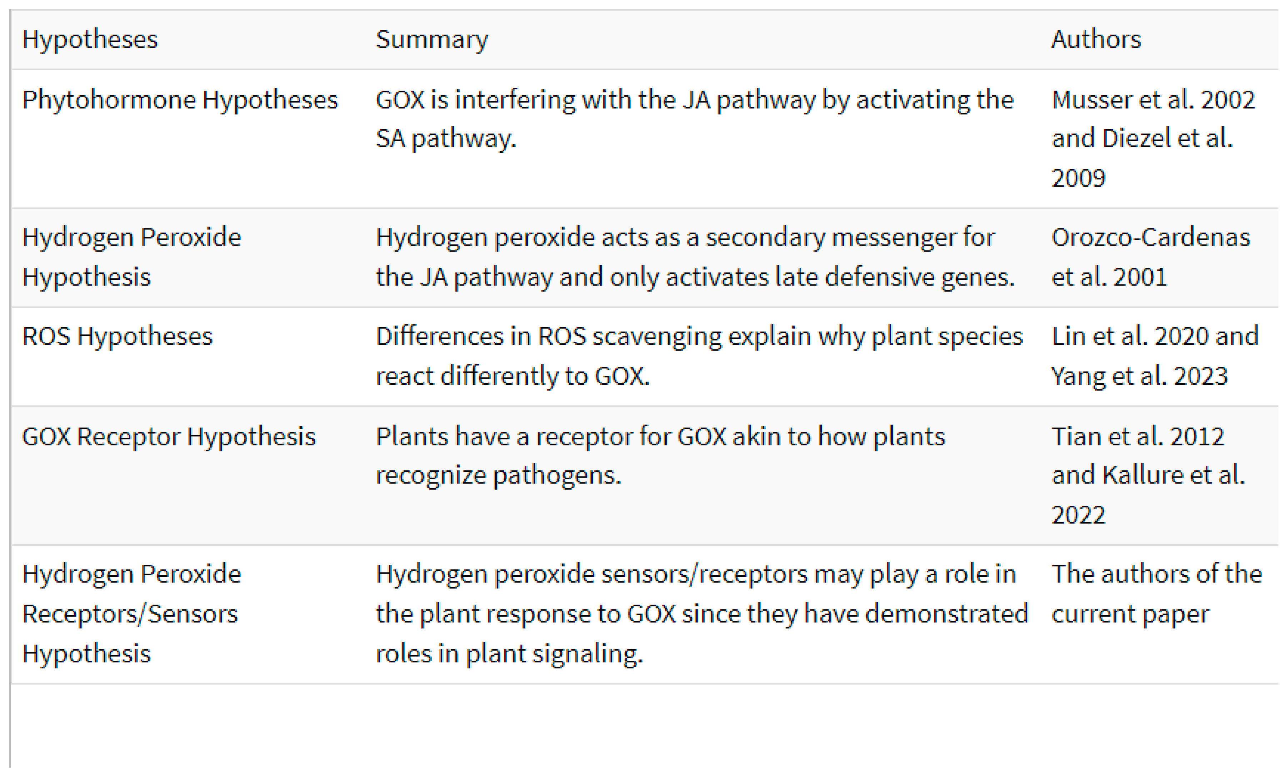Click the Kallure et al. 2022 citation
The height and width of the screenshot is (778, 1287).
[1148, 495]
